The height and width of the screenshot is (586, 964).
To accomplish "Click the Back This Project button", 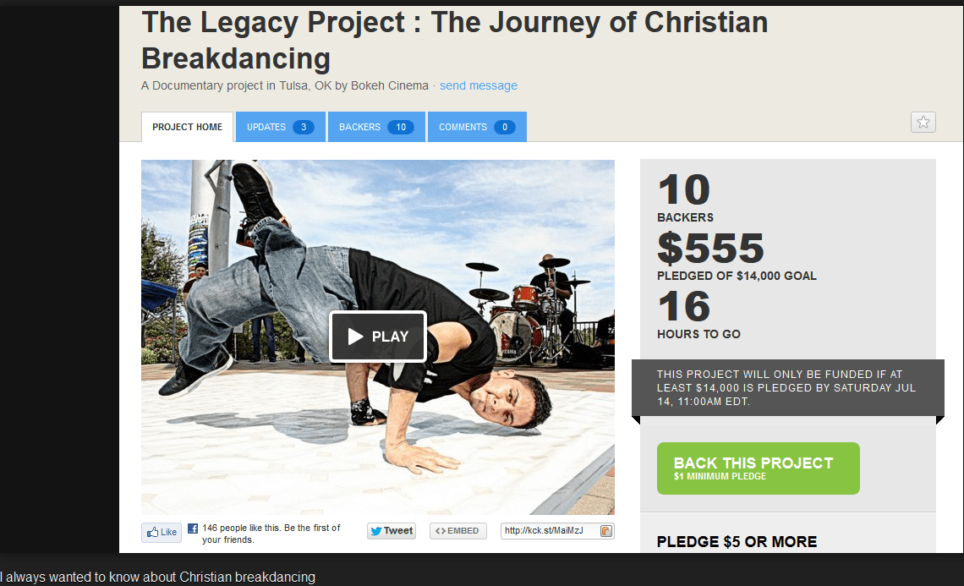I will tap(758, 468).
